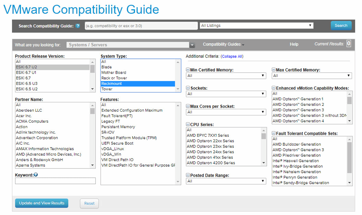The width and height of the screenshot is (362, 215).
Task: Click the Collapse All link
Action: click(232, 56)
